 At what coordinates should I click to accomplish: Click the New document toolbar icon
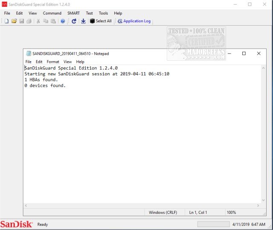[7, 21]
